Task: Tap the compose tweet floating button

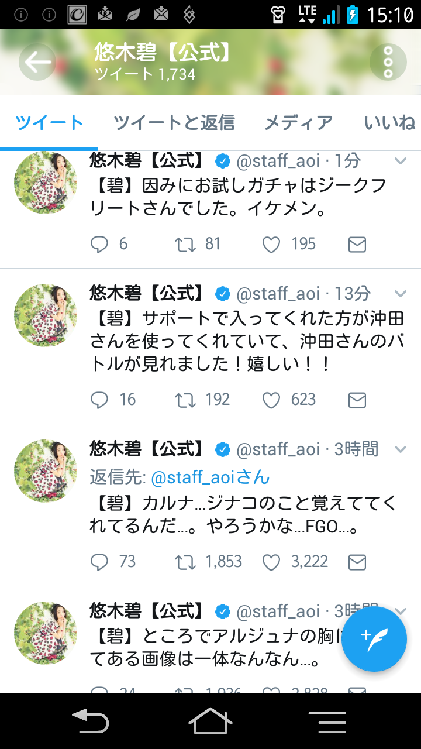Action: coord(374,639)
